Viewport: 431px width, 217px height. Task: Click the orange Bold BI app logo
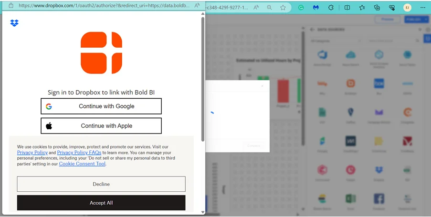pyautogui.click(x=101, y=53)
